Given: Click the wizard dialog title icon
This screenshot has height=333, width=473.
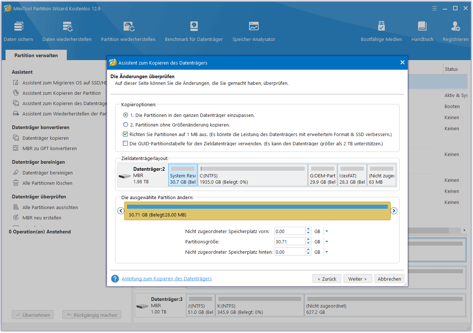Looking at the screenshot, I should coord(113,63).
